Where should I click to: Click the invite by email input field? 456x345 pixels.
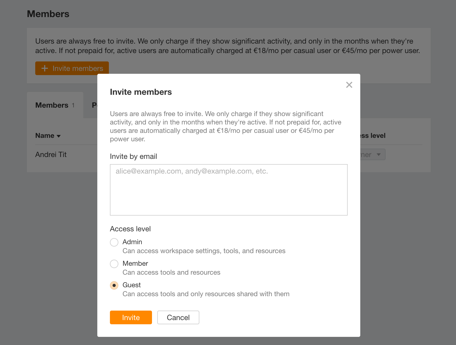(x=229, y=190)
